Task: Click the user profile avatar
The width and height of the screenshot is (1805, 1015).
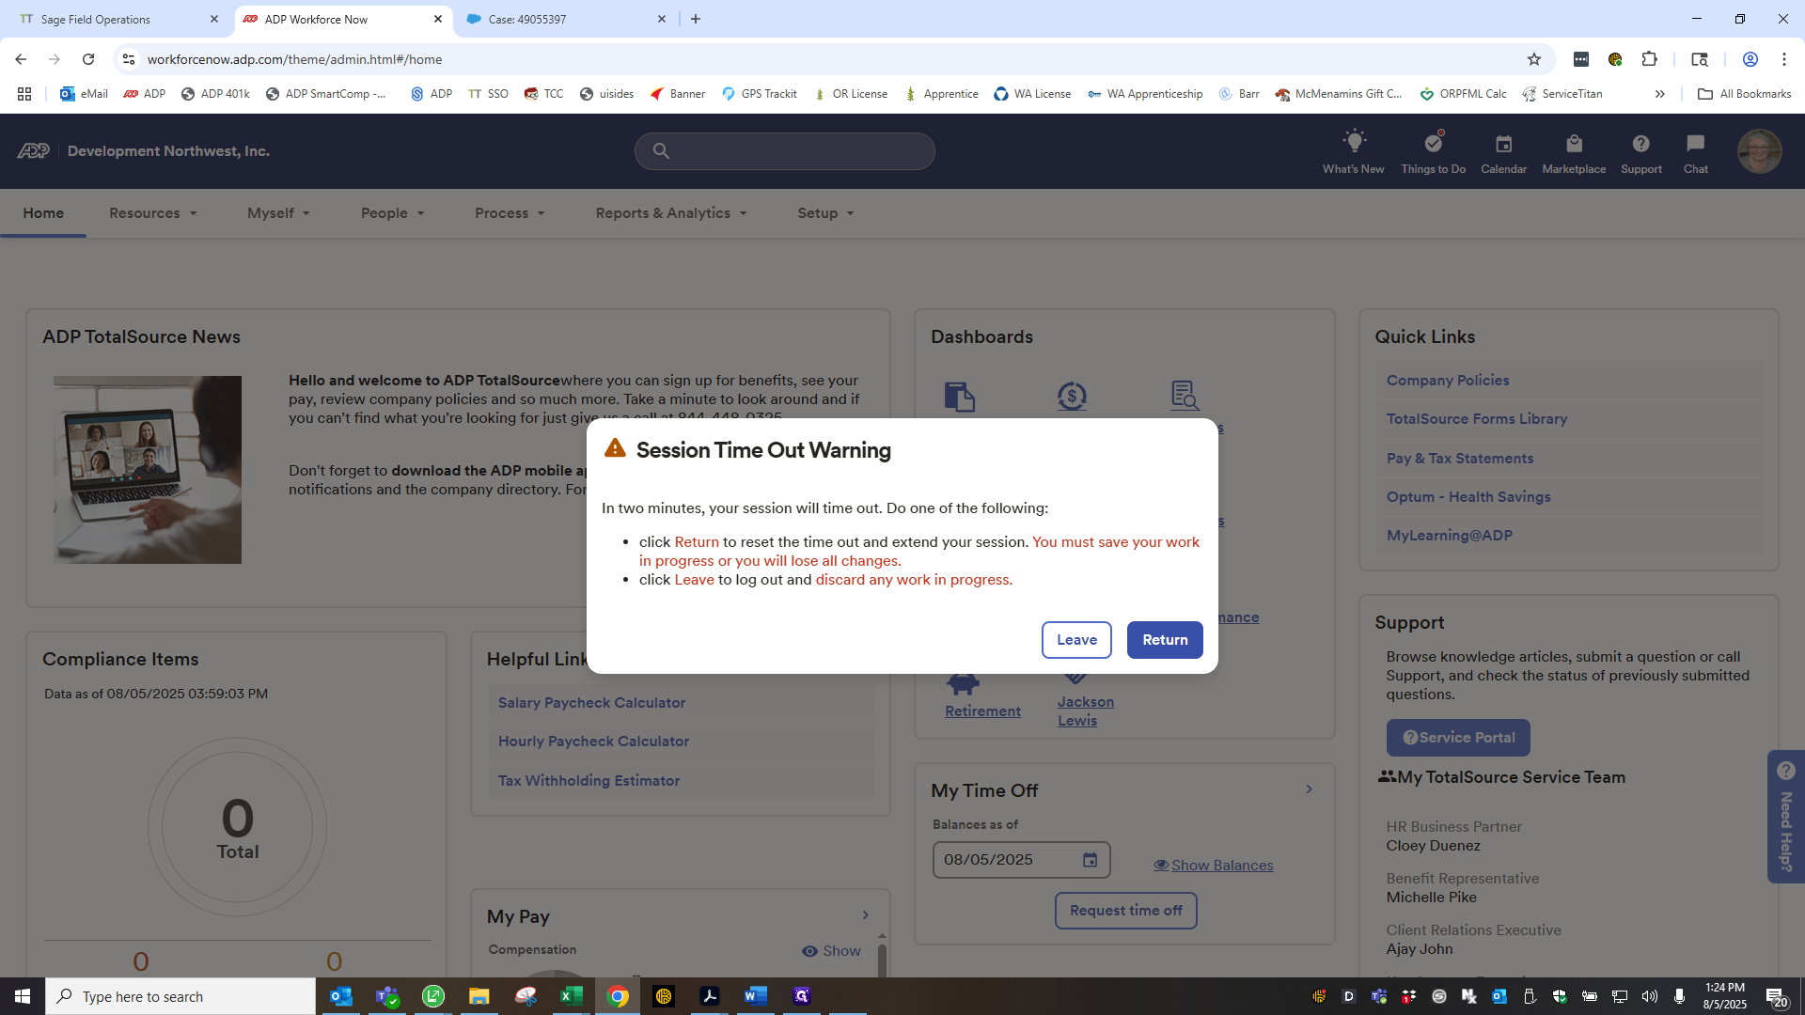Action: (x=1759, y=151)
